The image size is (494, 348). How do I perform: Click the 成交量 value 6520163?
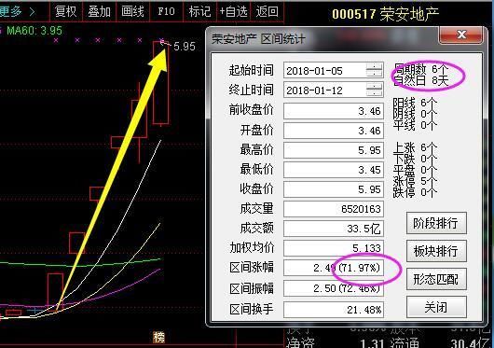point(334,209)
